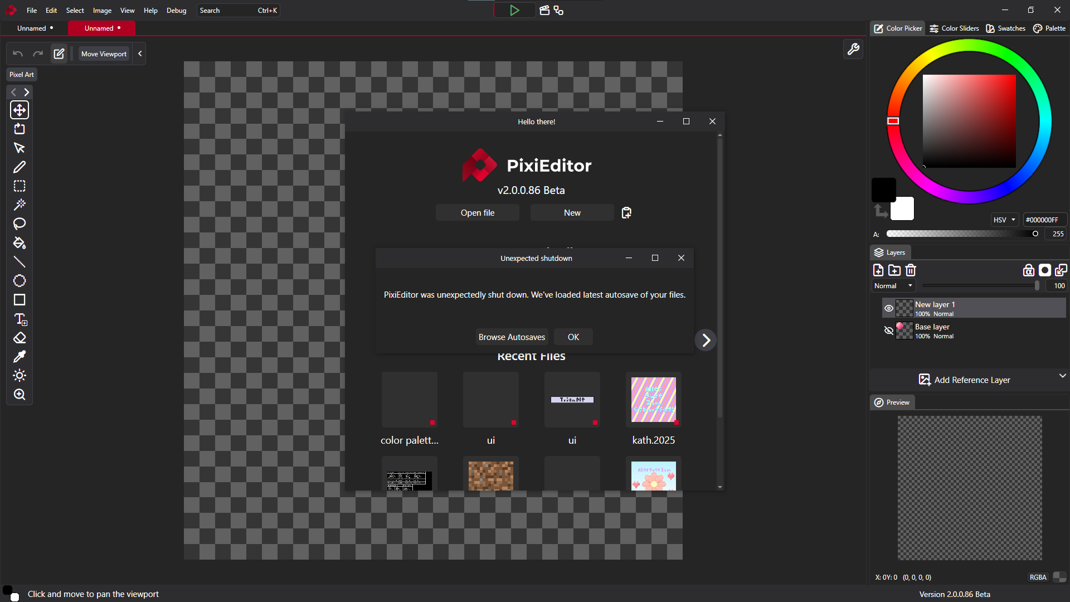Screen dimensions: 1070x602
Task: Click the hex color #000000FF input
Action: pos(1045,220)
